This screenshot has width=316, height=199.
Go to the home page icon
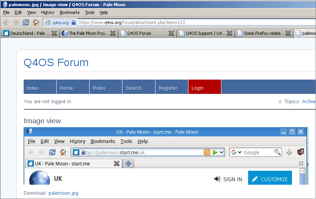(36, 22)
